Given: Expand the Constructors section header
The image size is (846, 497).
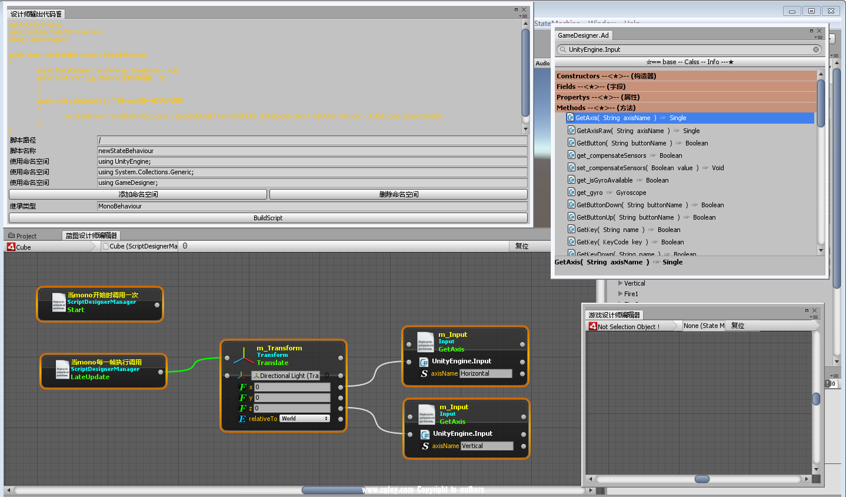Looking at the screenshot, I should [686, 76].
